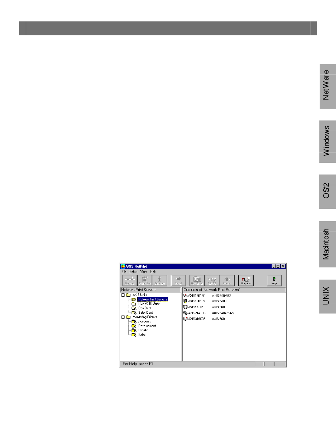Select the OS/2 side tab

tap(328, 191)
